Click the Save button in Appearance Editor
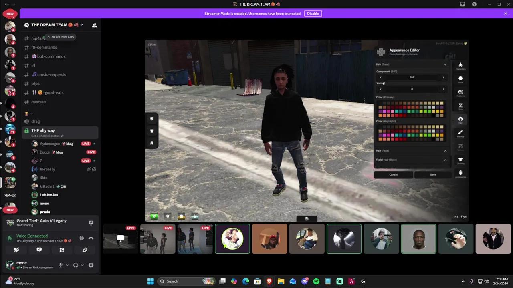Viewport: 513px width, 288px height. pos(433,174)
